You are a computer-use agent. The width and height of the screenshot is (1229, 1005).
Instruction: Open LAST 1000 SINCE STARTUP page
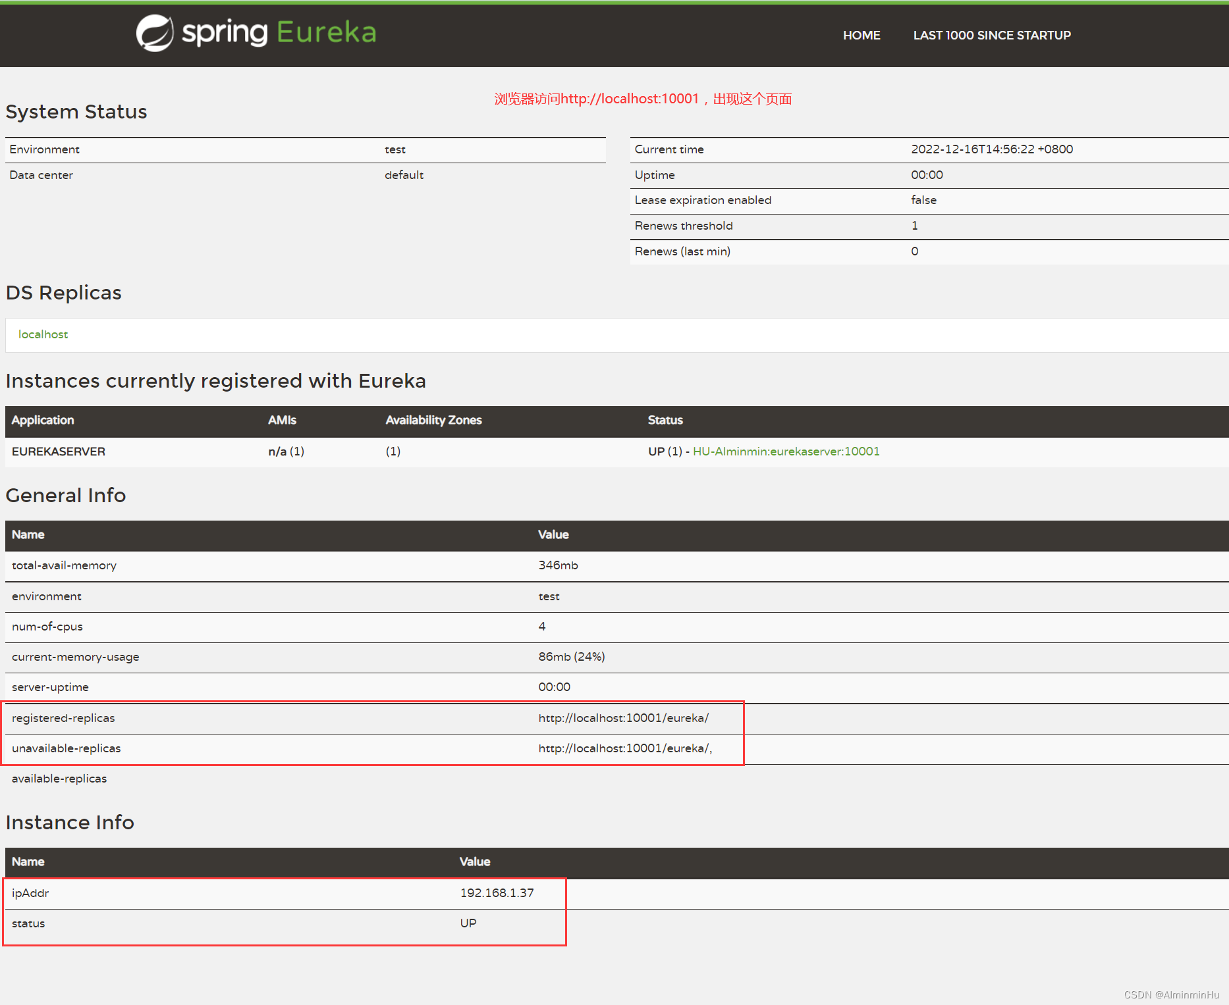tap(992, 36)
